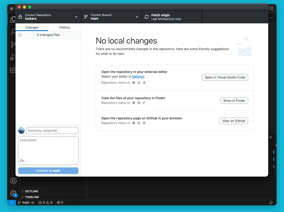Viewport: 284px width, 212px height.
Task: Open VS Code Accounts icon
Action: 13,181
